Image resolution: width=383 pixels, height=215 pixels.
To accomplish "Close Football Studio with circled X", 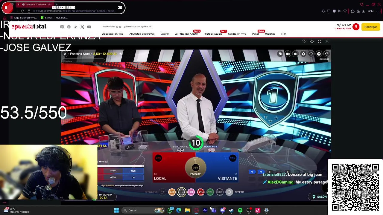I will (x=65, y=54).
